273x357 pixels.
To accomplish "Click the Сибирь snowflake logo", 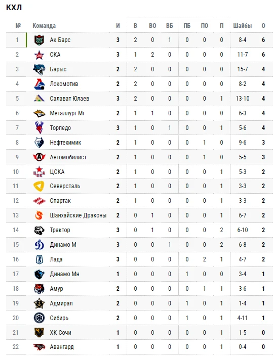I will point(39,318).
